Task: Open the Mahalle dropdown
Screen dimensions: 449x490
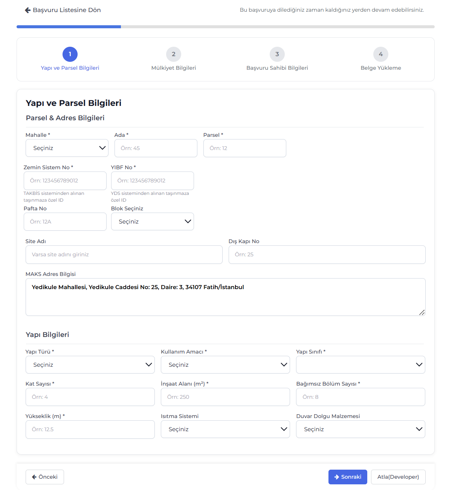Action: [67, 148]
